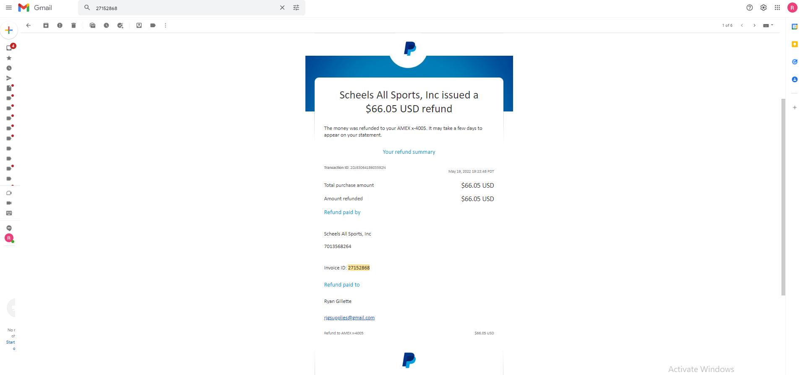This screenshot has width=800, height=375.
Task: Click the '1 of 6' conversation counter
Action: pos(727,26)
